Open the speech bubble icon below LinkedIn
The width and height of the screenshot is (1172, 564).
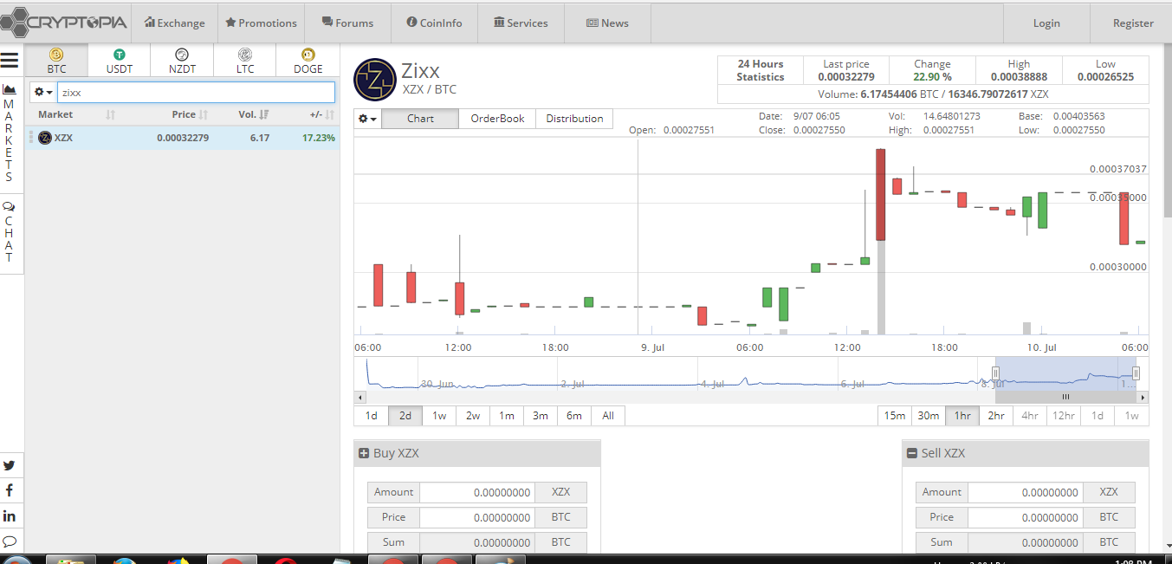click(10, 541)
